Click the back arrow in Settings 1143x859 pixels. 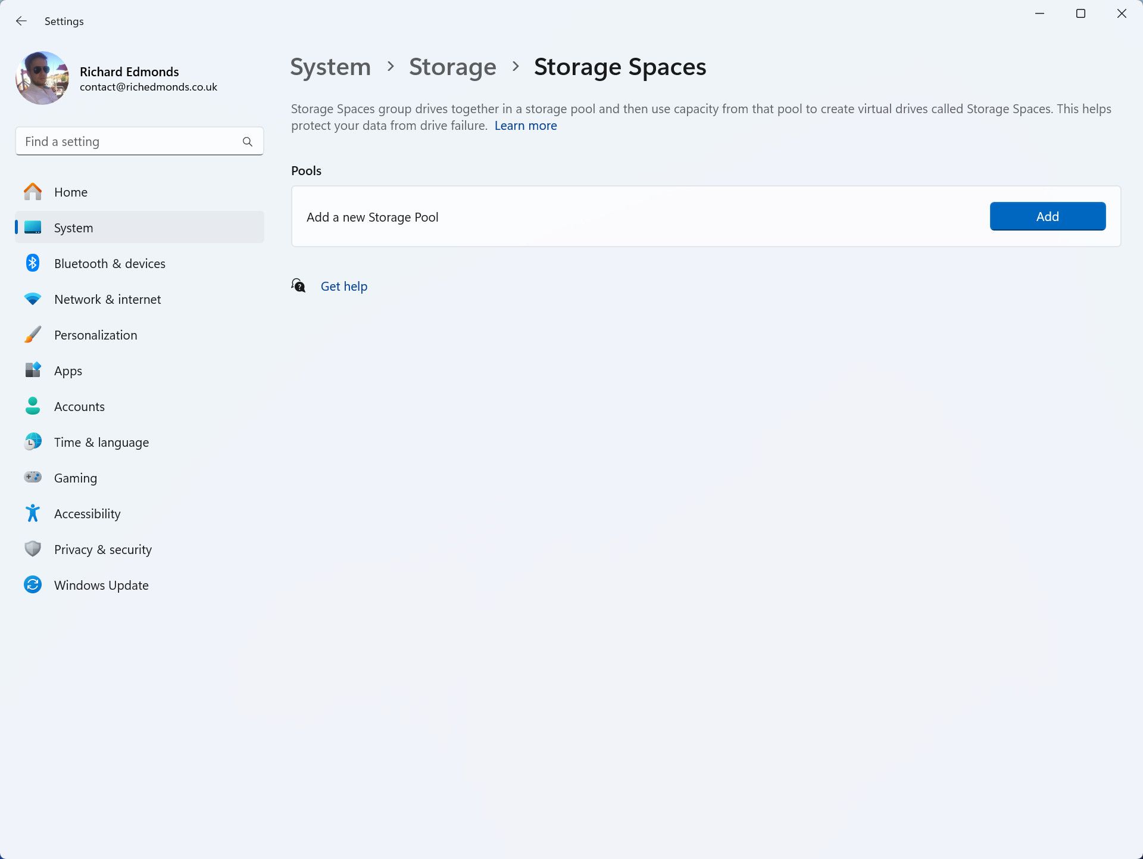tap(21, 21)
